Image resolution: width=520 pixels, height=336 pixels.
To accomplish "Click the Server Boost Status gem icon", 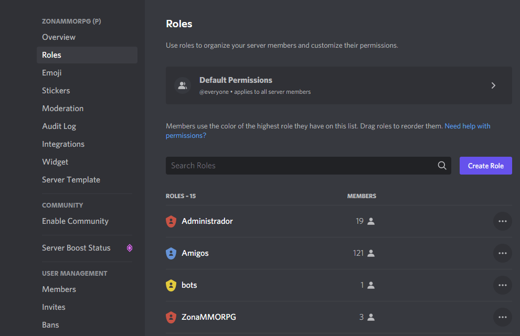I will (x=130, y=248).
